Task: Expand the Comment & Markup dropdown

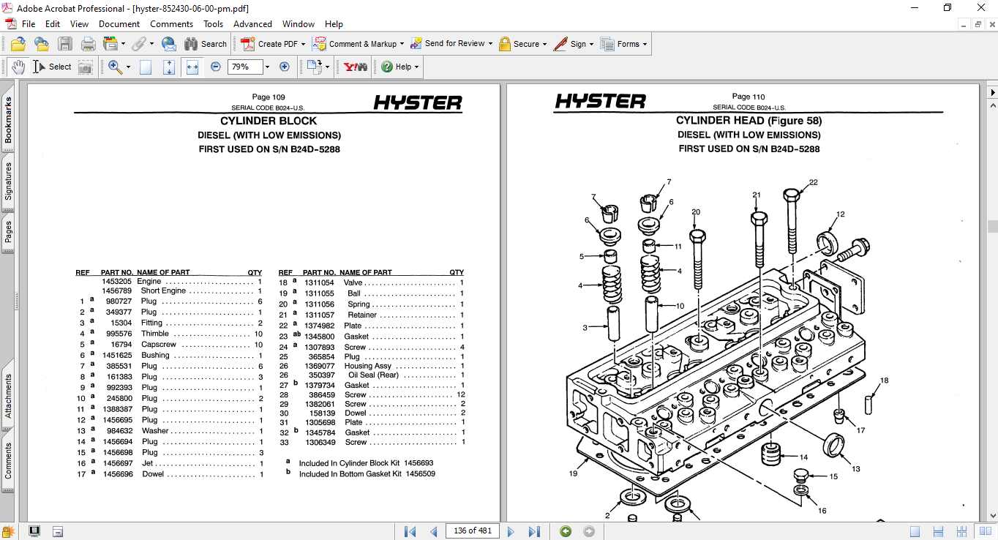Action: [402, 44]
